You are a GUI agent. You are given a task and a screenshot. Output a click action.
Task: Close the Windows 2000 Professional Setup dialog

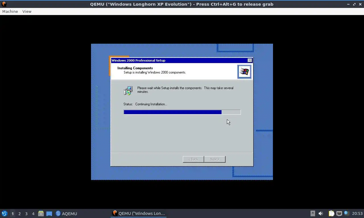click(x=250, y=60)
